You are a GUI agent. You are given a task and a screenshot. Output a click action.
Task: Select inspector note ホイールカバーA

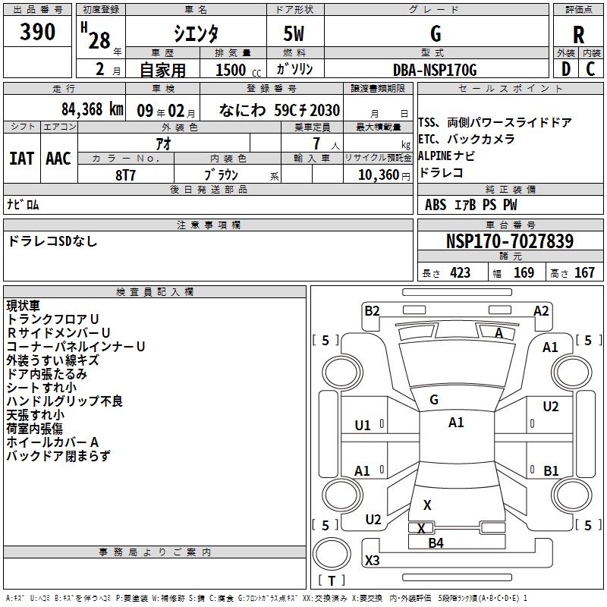(x=52, y=442)
